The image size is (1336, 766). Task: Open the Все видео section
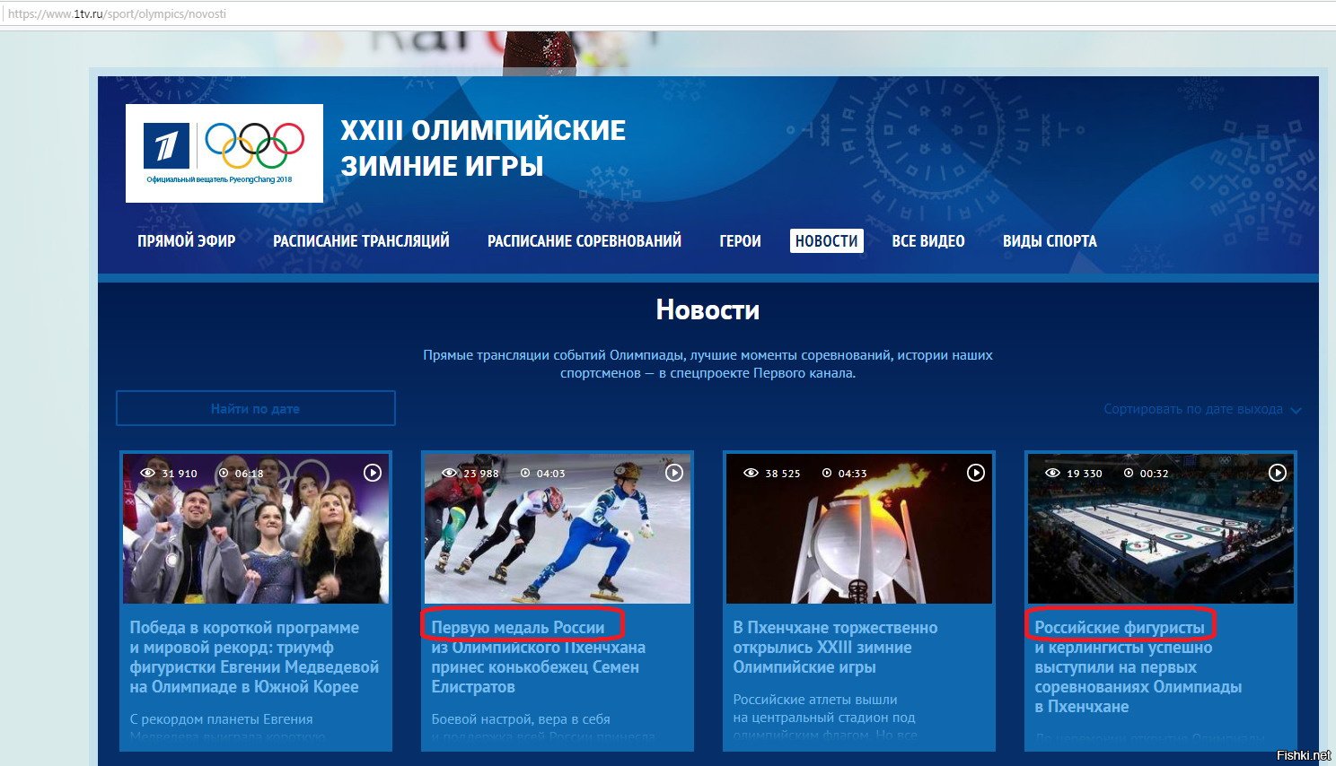point(928,241)
